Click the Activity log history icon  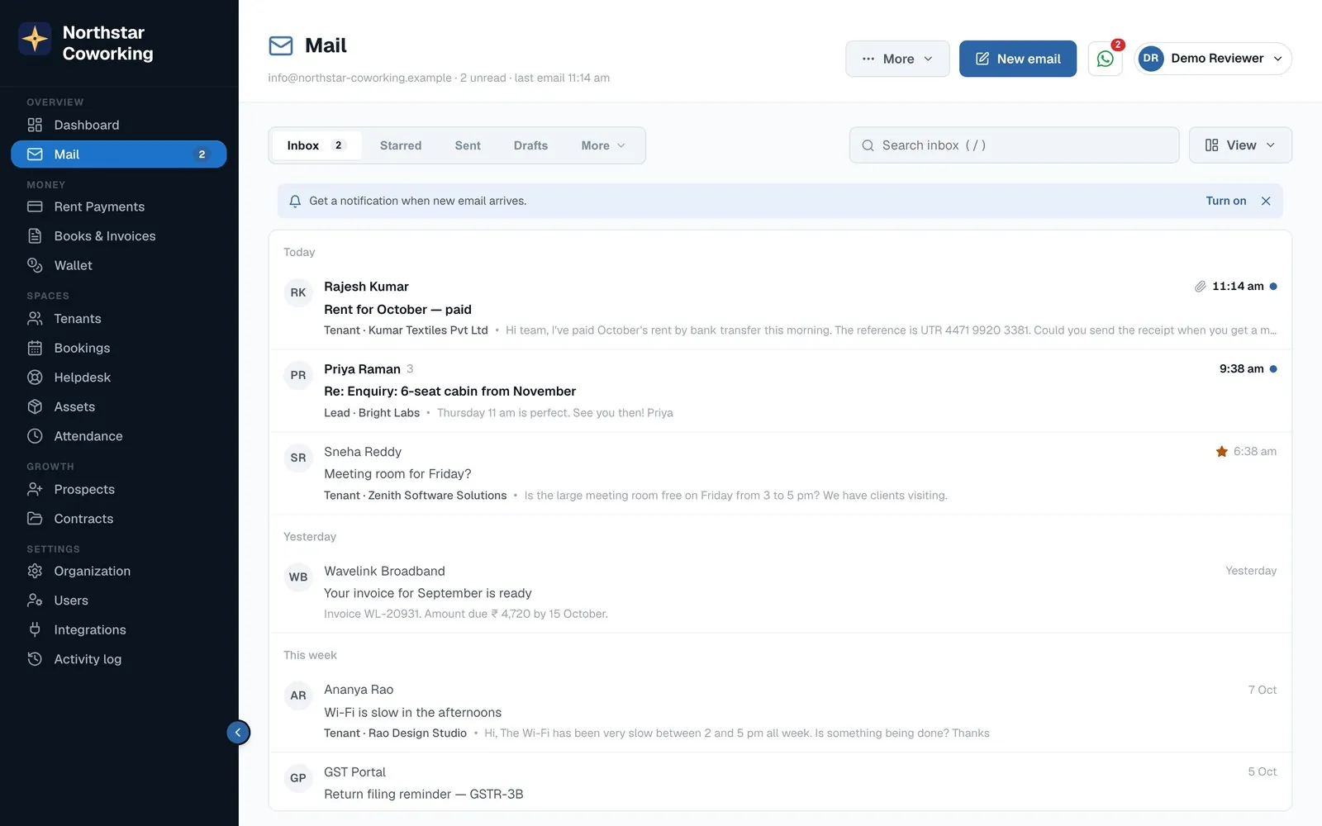pos(35,659)
